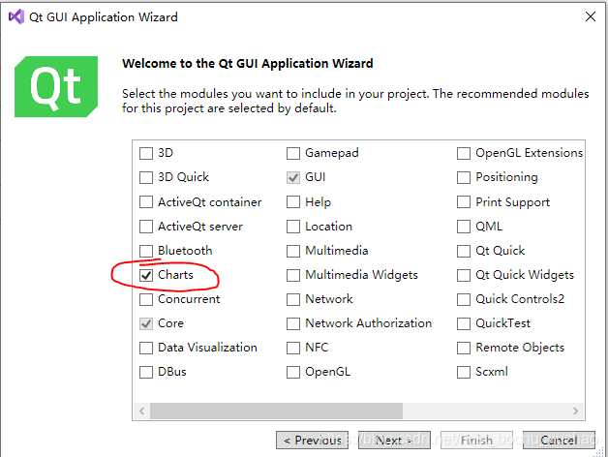Viewport: 608px width, 457px height.
Task: Toggle the Concurrent module checkbox
Action: pyautogui.click(x=146, y=299)
